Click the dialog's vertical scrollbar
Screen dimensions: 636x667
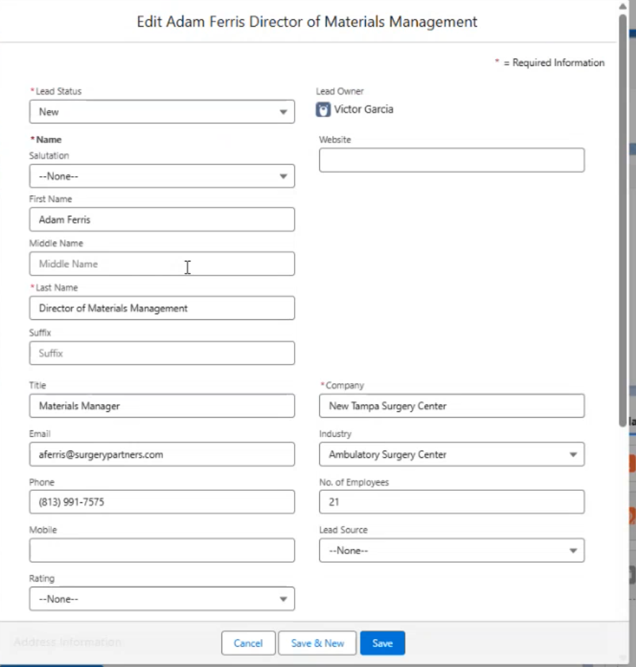pyautogui.click(x=622, y=216)
